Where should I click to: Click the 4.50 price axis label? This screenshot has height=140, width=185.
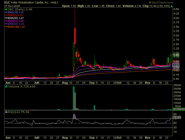[176, 9]
